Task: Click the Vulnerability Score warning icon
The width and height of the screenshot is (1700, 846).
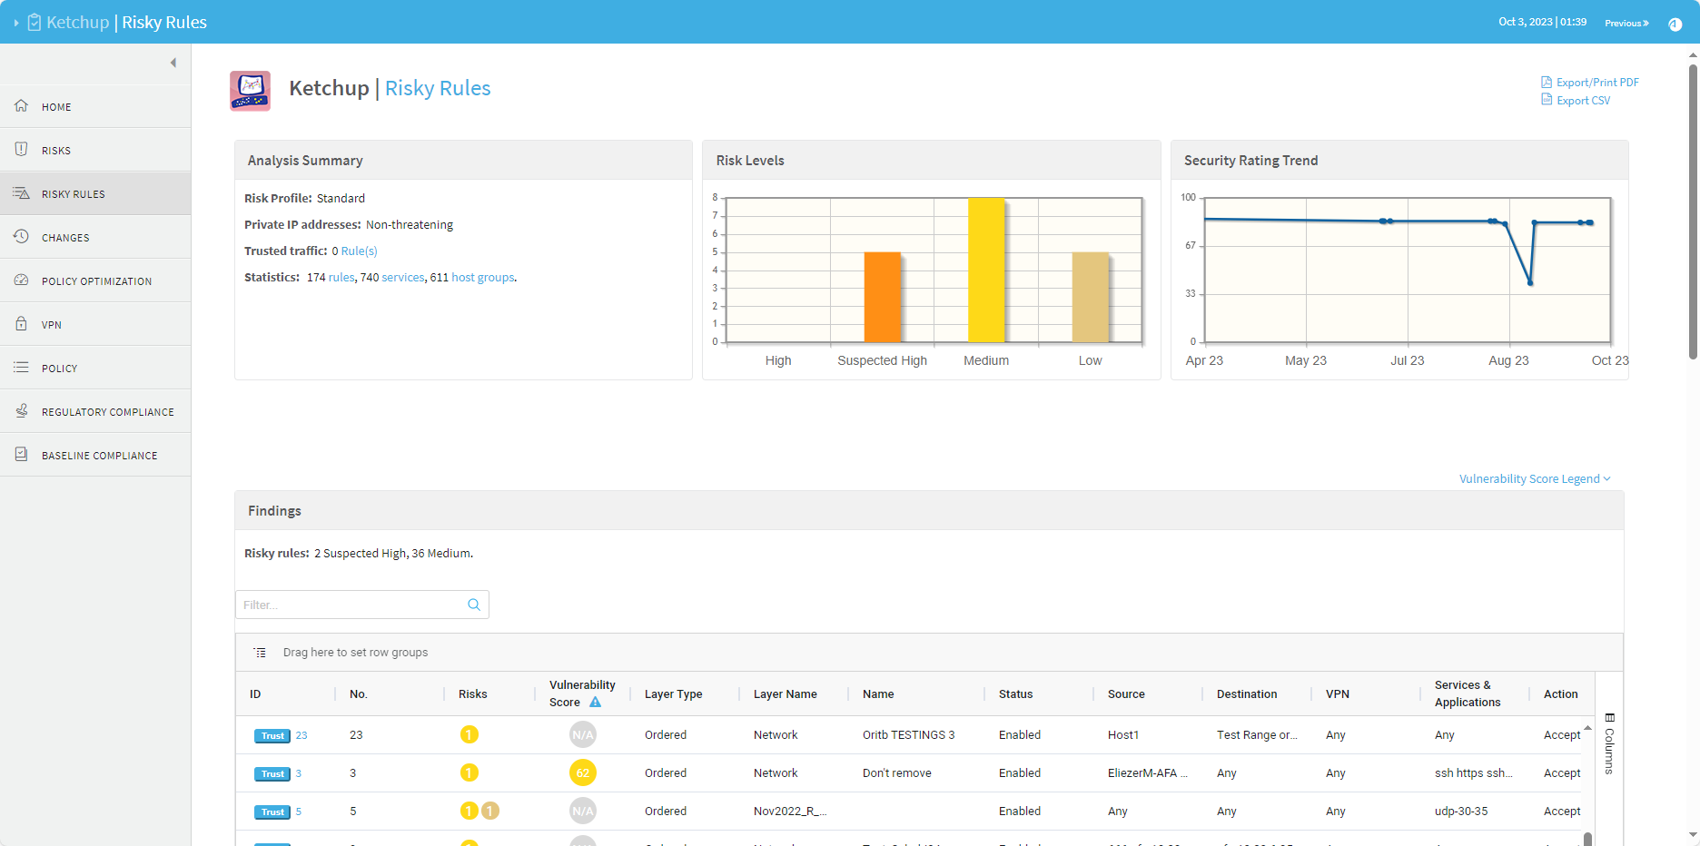Action: point(595,703)
